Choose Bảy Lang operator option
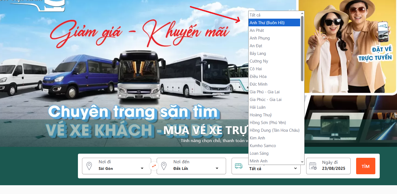 [274, 54]
